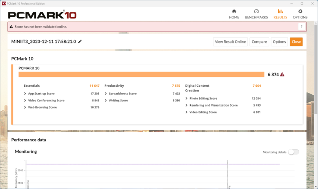Click the Digital Content Creation score 7 664
This screenshot has height=189, width=318.
pos(257,86)
